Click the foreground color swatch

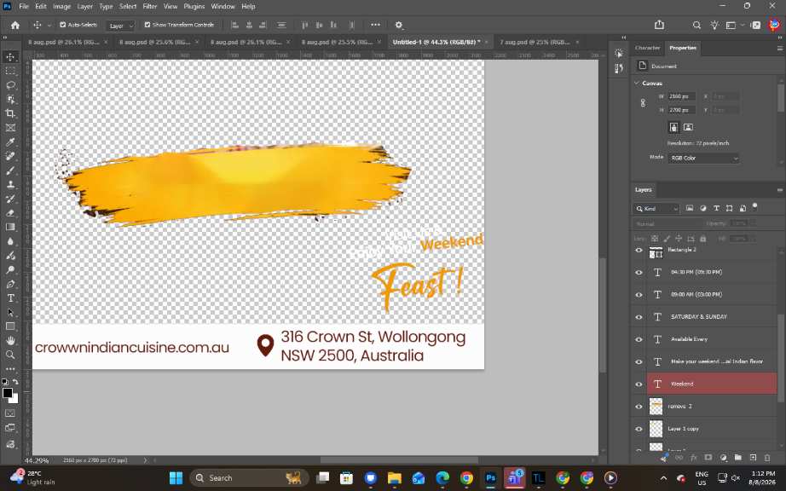tap(8, 393)
